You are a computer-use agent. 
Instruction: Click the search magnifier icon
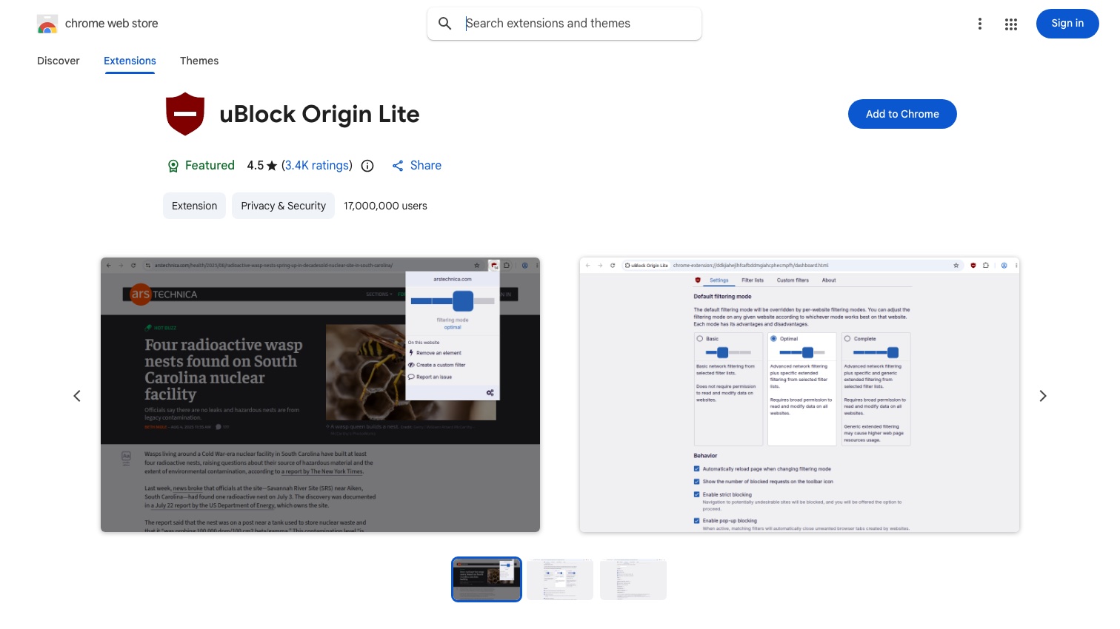[x=445, y=24]
